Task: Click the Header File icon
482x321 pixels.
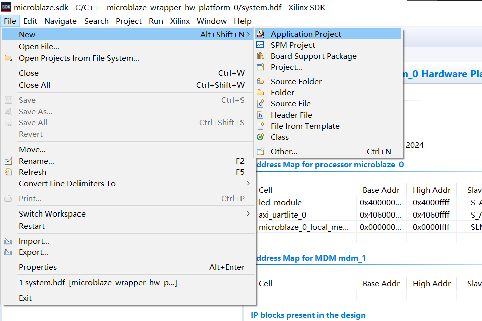Action: 260,115
